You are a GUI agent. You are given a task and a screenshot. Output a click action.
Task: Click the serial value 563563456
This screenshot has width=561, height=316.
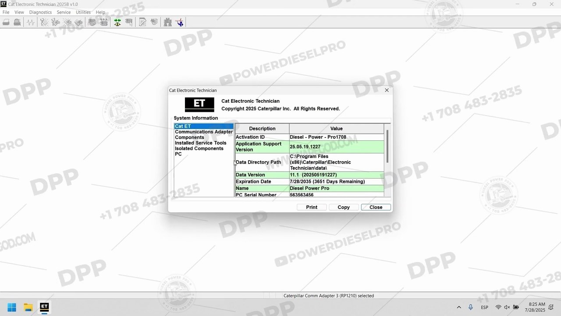(x=337, y=194)
